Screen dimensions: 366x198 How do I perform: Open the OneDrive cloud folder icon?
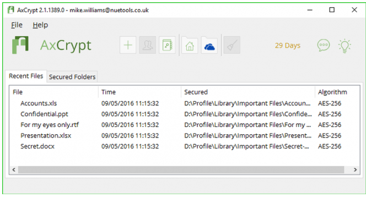(x=209, y=45)
